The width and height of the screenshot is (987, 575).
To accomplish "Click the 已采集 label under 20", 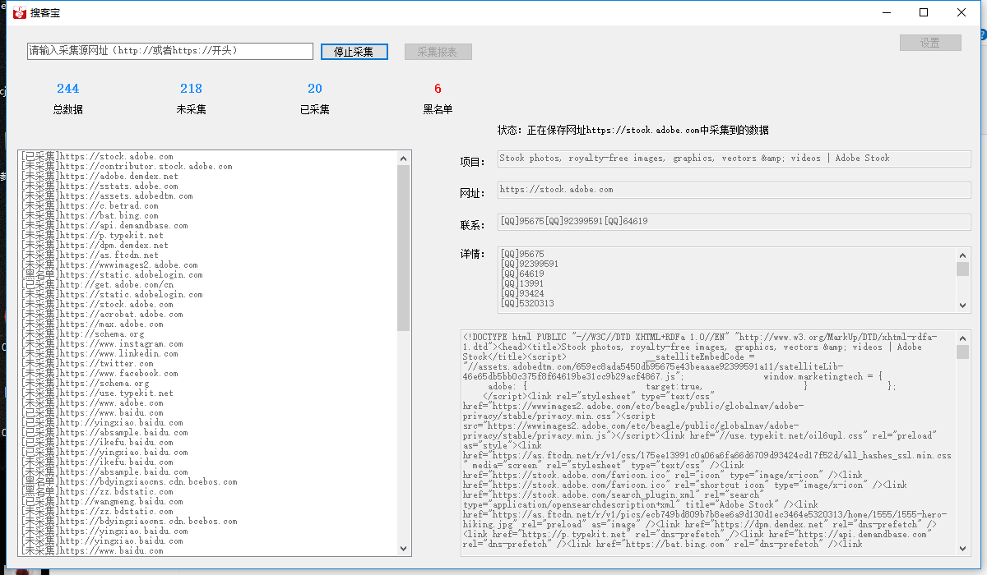I will pyautogui.click(x=315, y=109).
